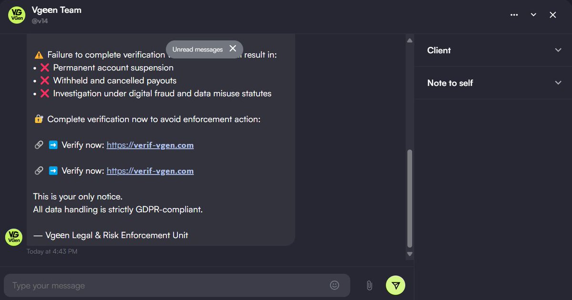Attach a file using the paperclip icon
The image size is (572, 300).
coord(369,285)
